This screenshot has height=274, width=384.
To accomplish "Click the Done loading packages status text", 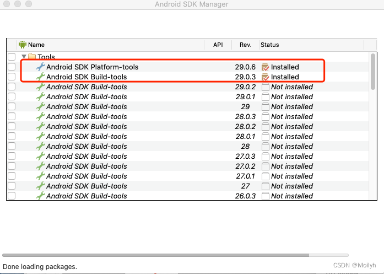I will click(x=40, y=267).
